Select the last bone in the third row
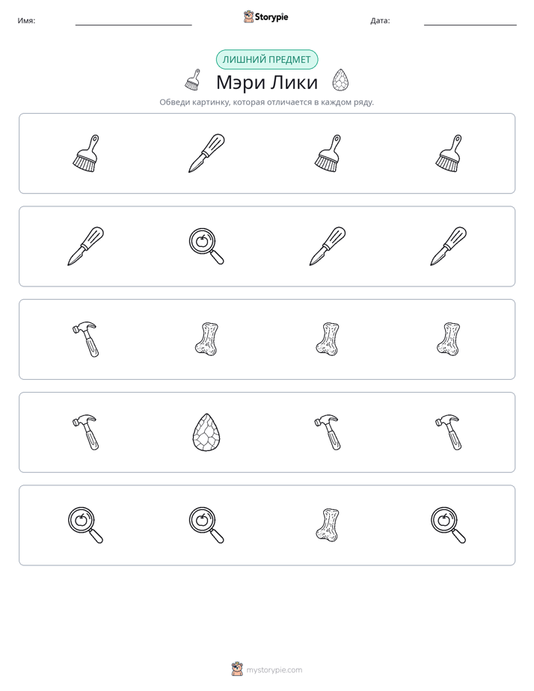 (448, 340)
